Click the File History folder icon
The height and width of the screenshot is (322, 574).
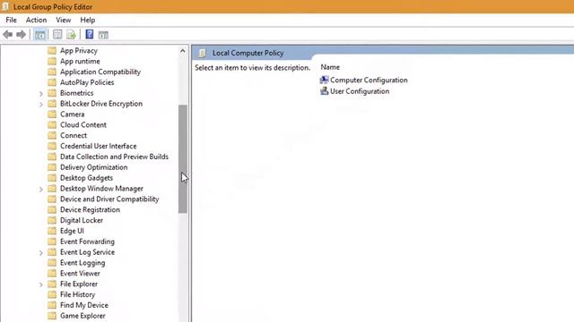[x=52, y=294]
